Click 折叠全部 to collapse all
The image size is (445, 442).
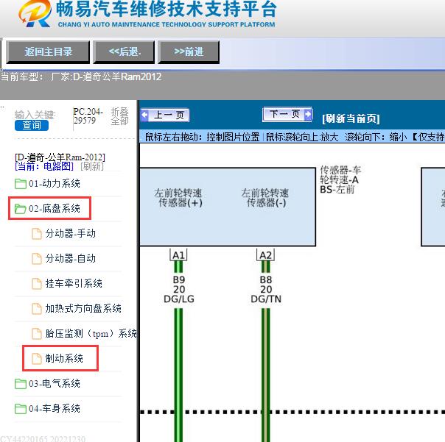(120, 116)
